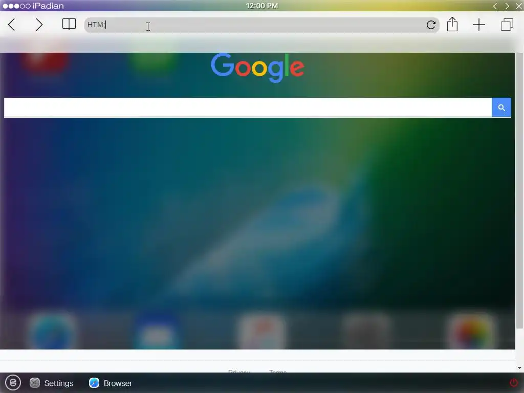The height and width of the screenshot is (393, 524).
Task: Open Settings from the bottom taskbar
Action: pyautogui.click(x=51, y=383)
